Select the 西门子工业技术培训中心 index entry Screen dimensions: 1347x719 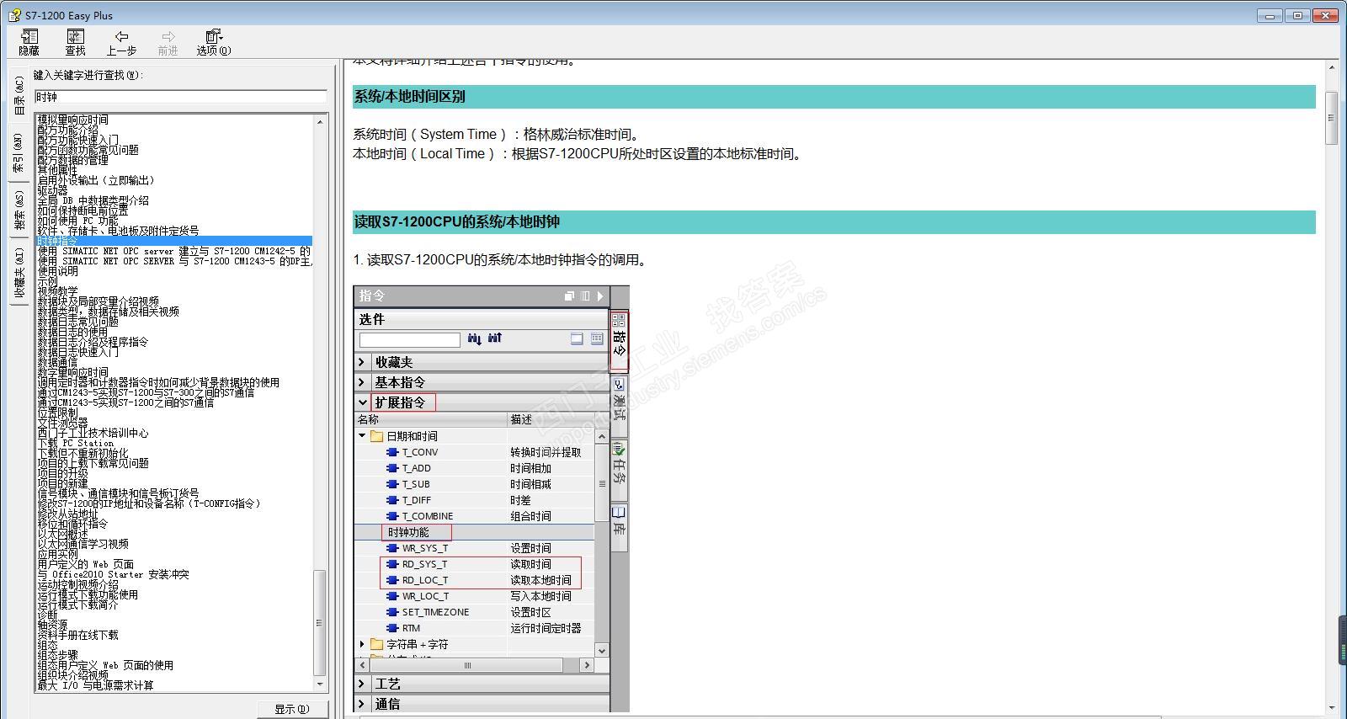pos(93,433)
